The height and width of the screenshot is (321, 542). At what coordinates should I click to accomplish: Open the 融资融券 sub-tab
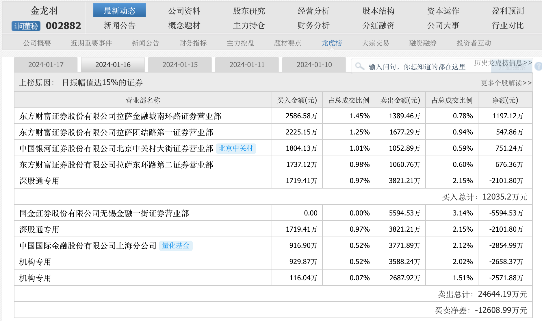click(x=423, y=43)
